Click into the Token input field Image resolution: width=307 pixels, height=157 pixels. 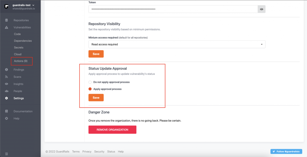pyautogui.click(x=173, y=9)
